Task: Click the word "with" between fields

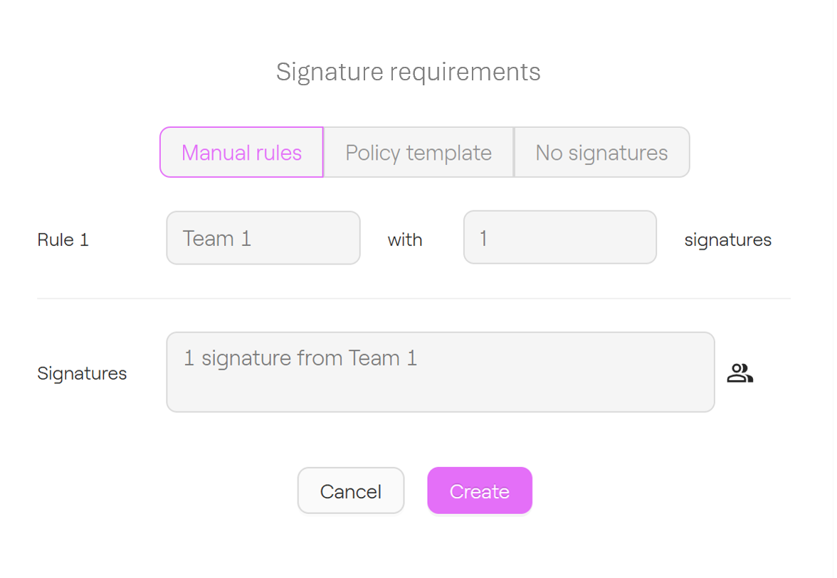Action: (404, 240)
